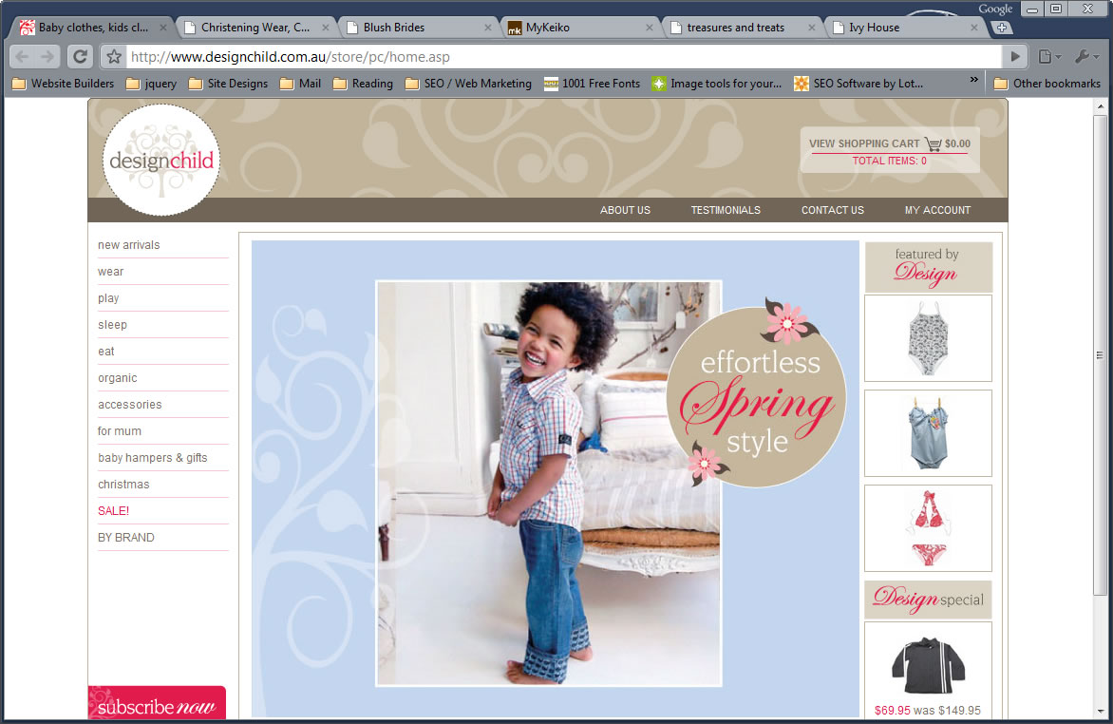Open the wrench settings menu
The image size is (1113, 724).
coord(1085,56)
